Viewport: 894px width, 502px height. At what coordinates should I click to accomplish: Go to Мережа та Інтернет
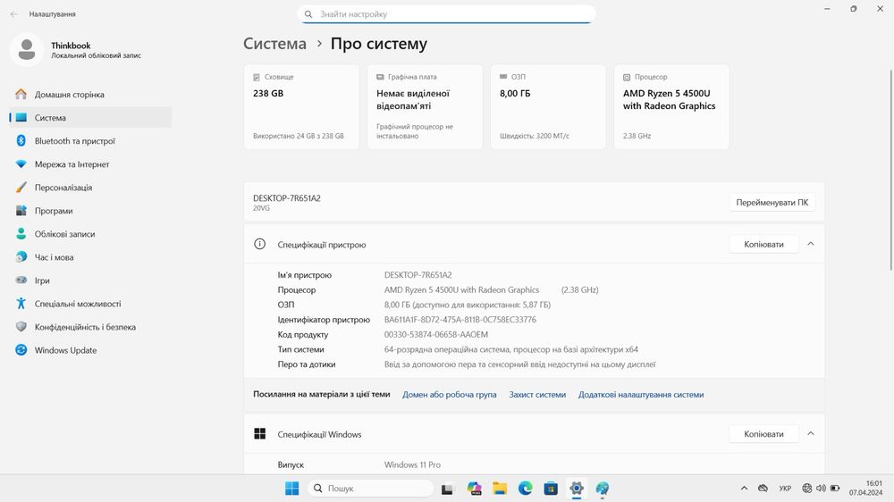[x=90, y=164]
